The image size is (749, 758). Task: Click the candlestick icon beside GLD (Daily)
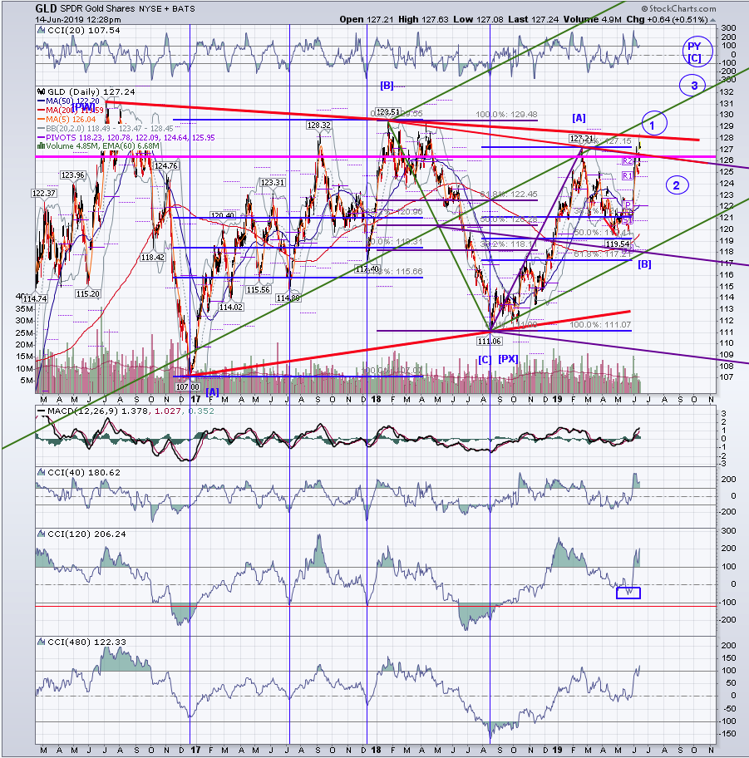(x=41, y=92)
